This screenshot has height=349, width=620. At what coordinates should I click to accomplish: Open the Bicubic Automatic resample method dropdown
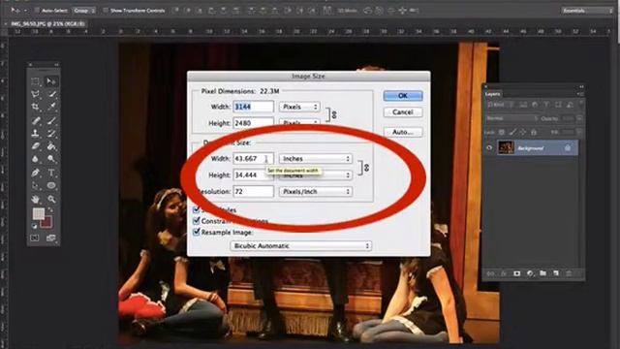(x=301, y=246)
